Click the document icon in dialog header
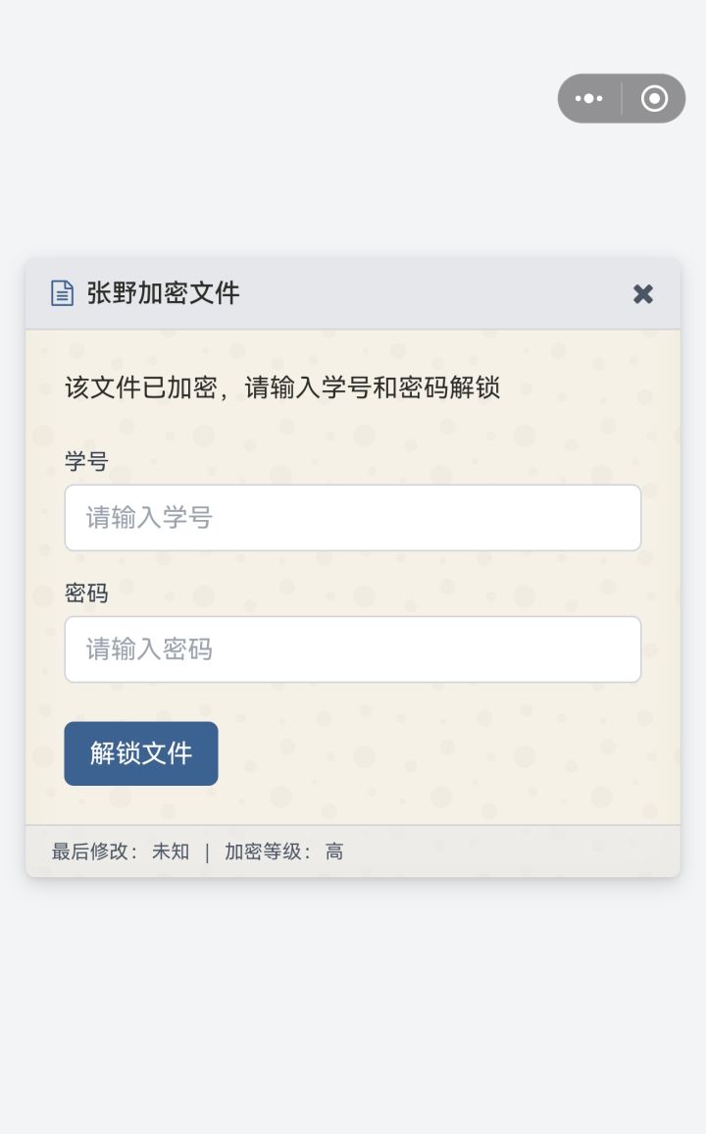The width and height of the screenshot is (706, 1134). (x=62, y=293)
